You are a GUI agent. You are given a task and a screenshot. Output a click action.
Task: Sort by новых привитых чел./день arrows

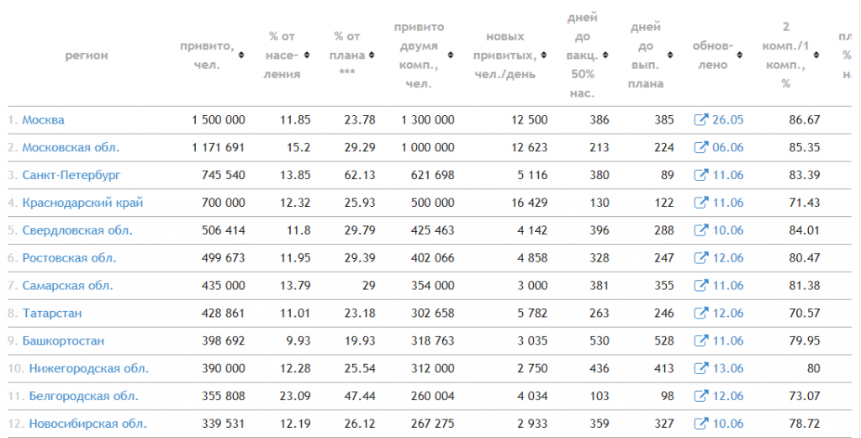pos(544,55)
